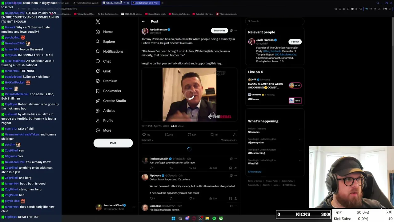Open options for #jeremyvine trend

300,140
